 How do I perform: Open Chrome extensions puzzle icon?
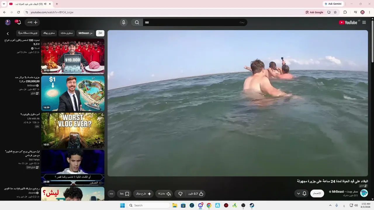tap(345, 12)
